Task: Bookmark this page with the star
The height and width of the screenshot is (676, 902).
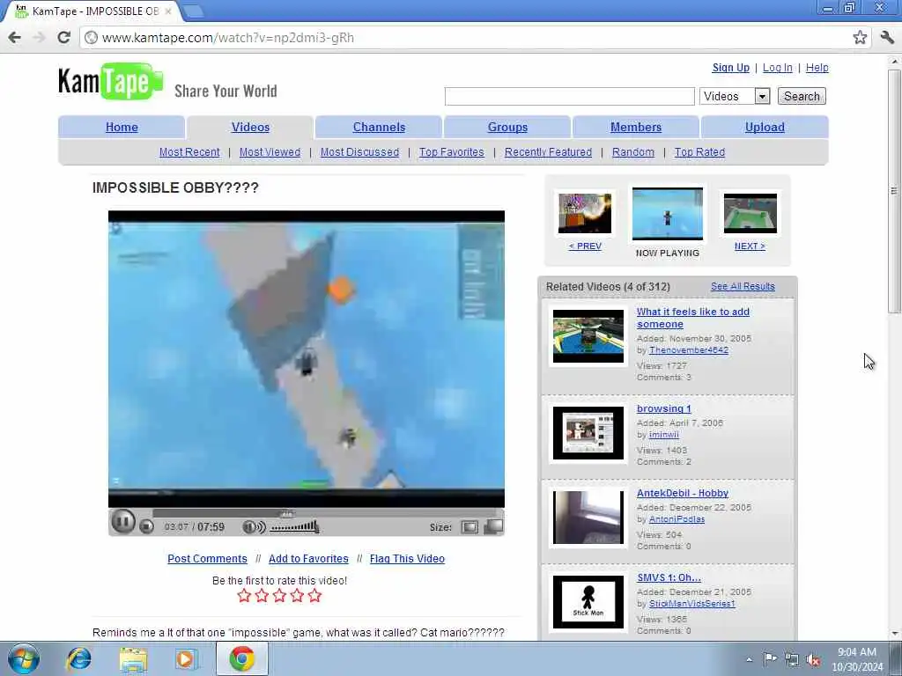Action: pyautogui.click(x=860, y=37)
